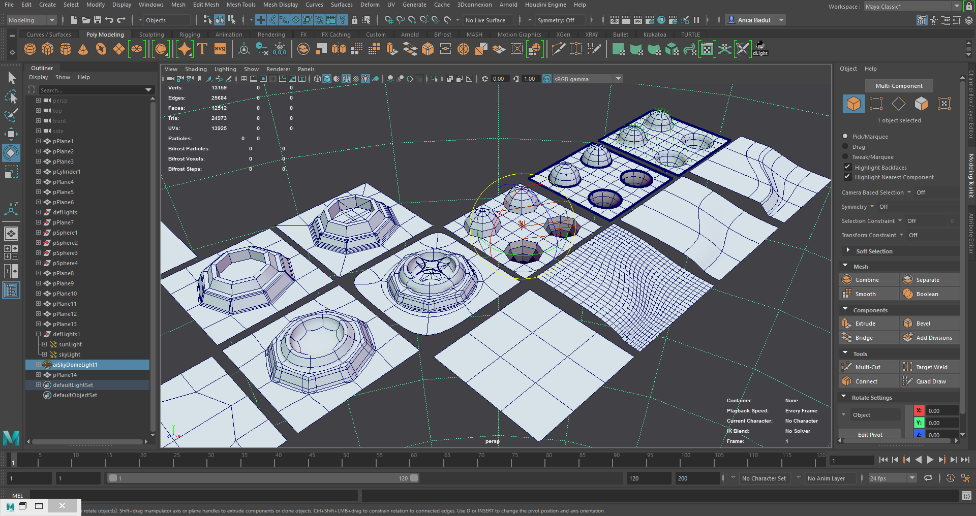Toggle the Highlight Backfaces checkbox

pyautogui.click(x=847, y=167)
